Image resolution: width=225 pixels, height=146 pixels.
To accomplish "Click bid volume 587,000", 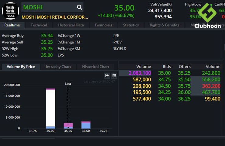I will [142, 79].
